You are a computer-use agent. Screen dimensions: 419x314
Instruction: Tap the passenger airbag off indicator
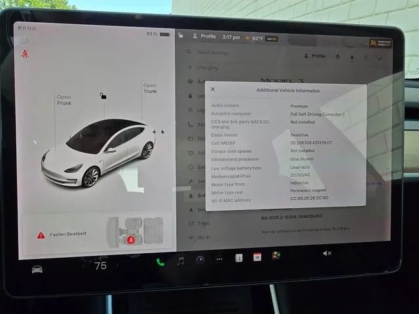click(x=380, y=43)
